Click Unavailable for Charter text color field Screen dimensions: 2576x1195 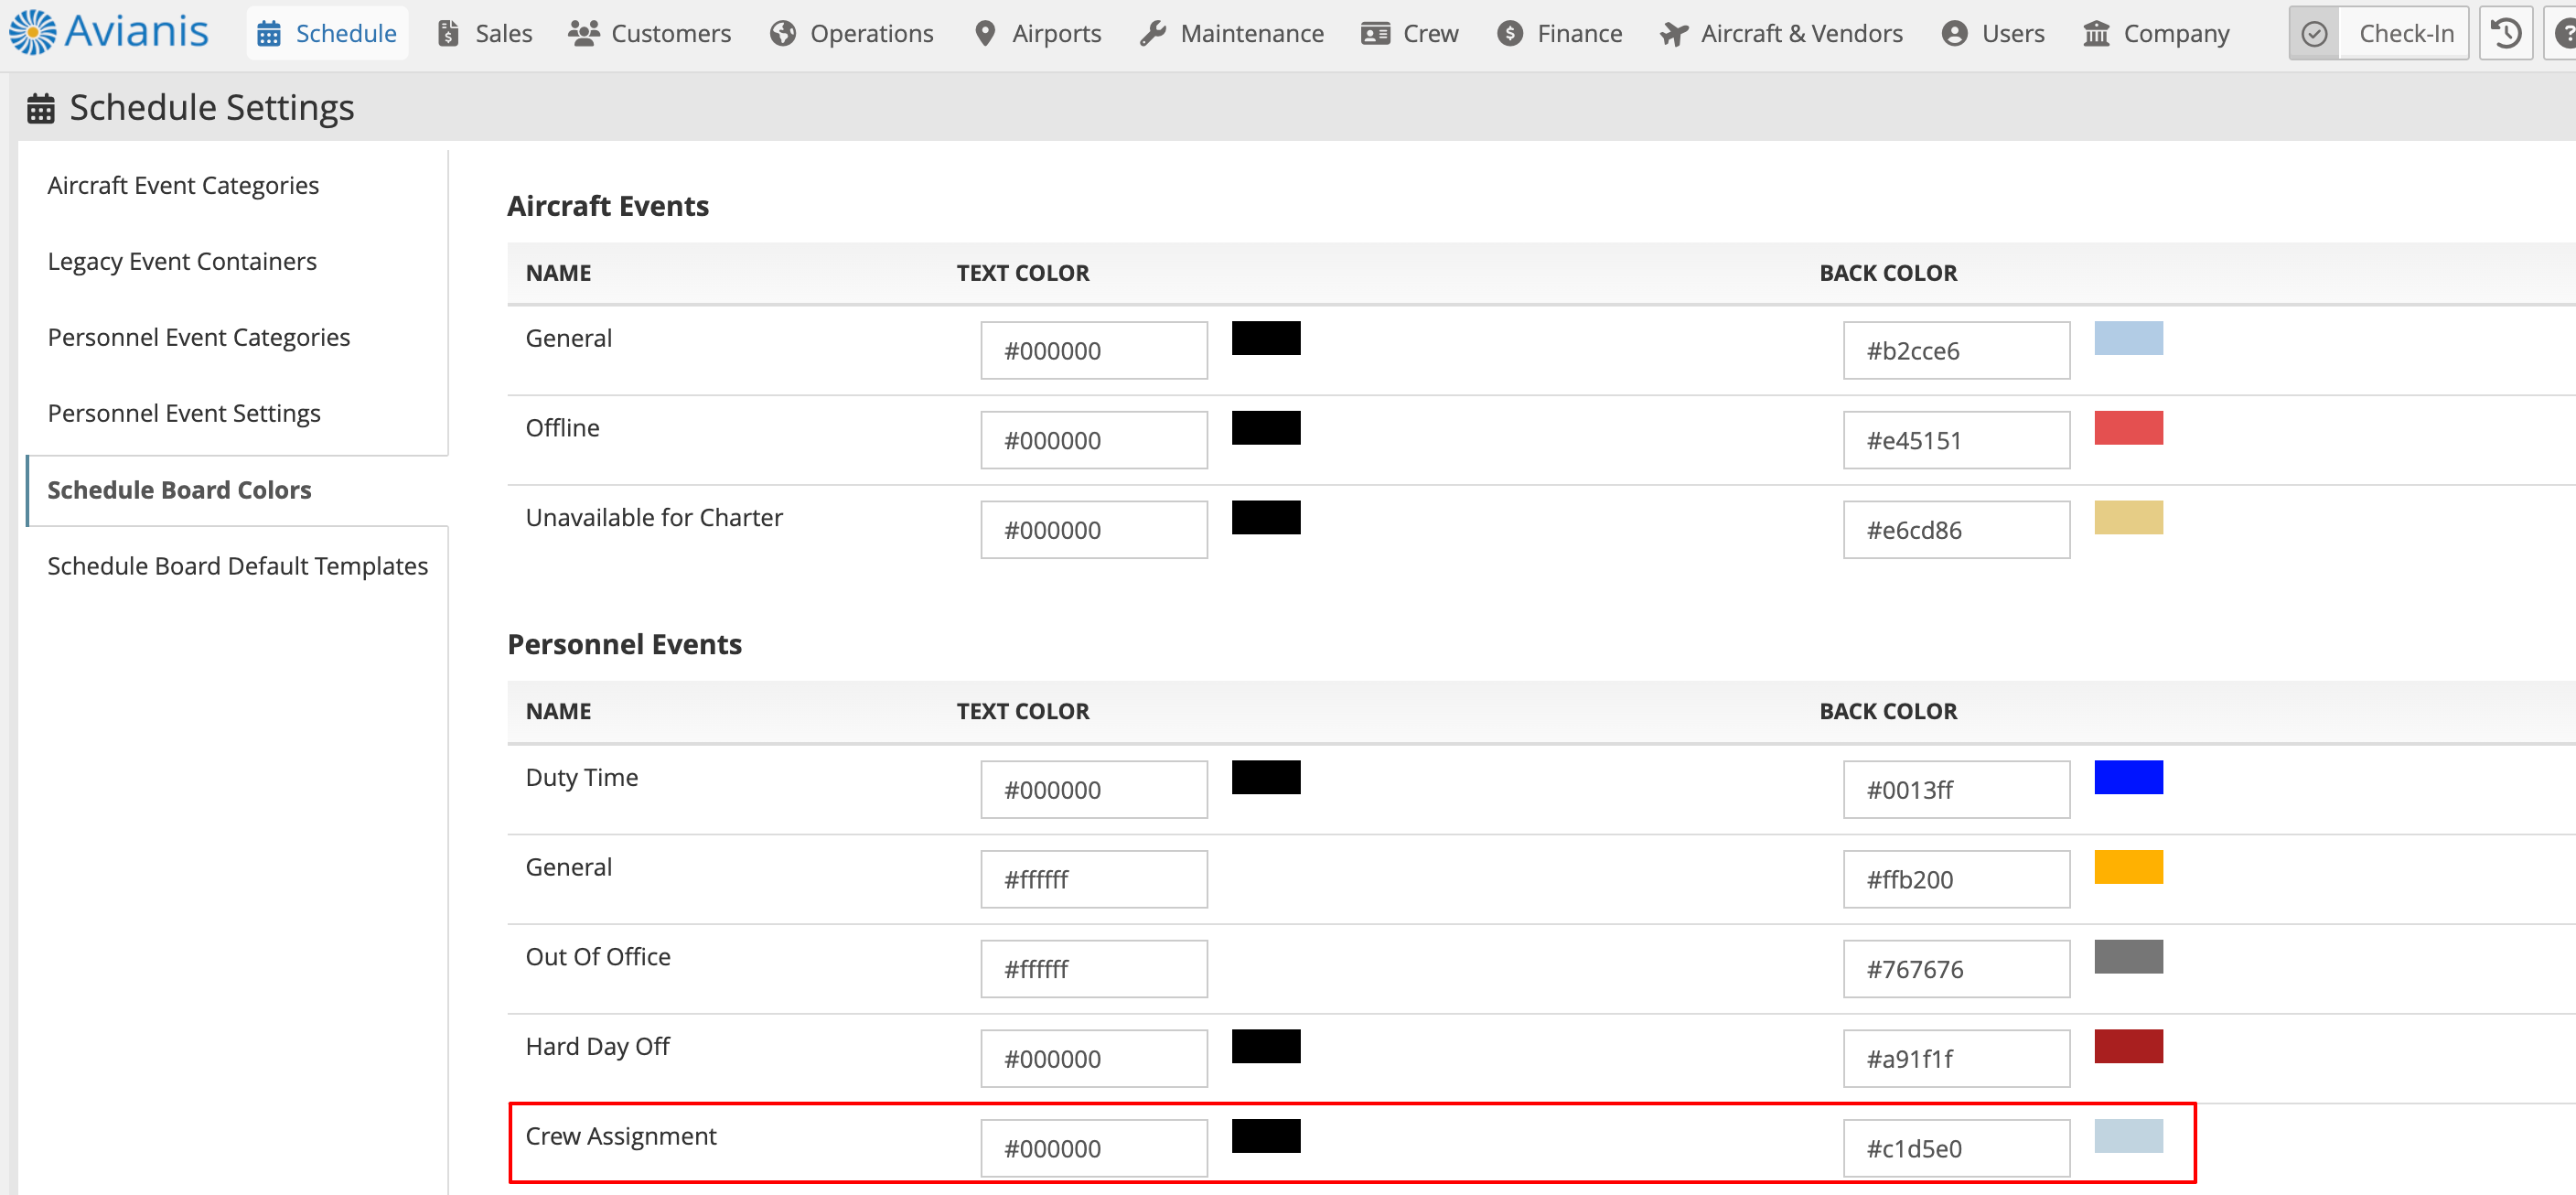click(1093, 530)
